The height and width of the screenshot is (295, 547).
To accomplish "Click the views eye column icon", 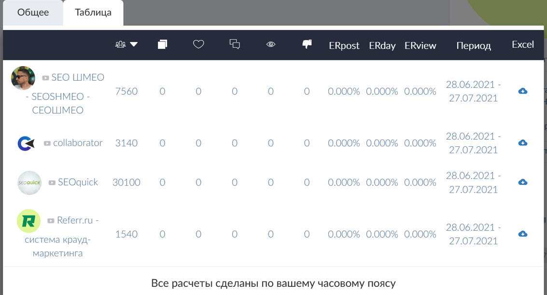I will [x=271, y=44].
